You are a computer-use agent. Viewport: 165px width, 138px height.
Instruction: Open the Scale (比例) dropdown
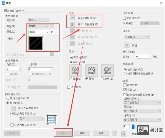(41, 69)
